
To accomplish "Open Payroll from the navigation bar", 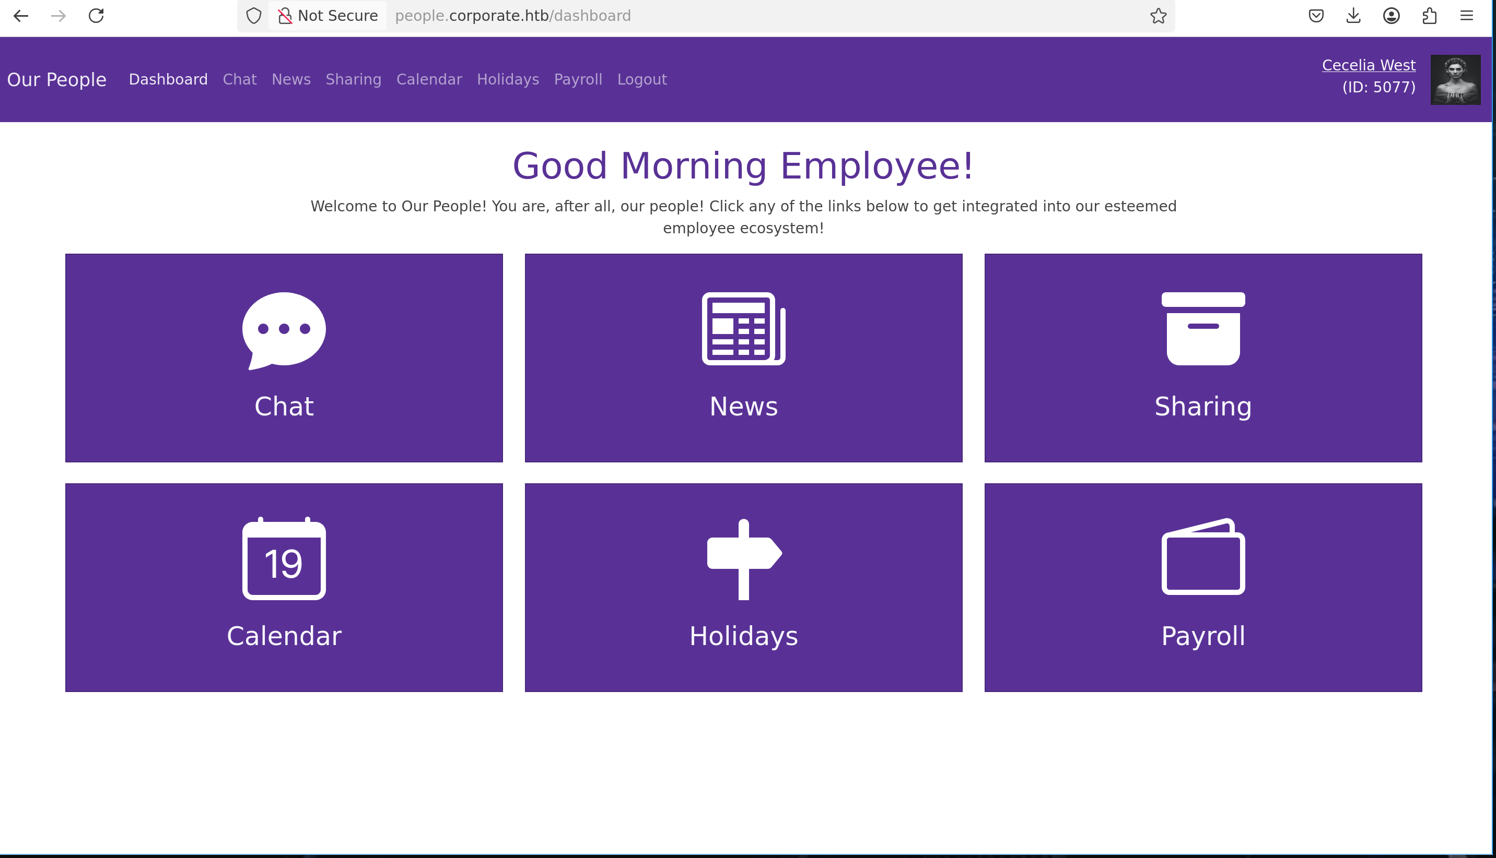I will tap(578, 79).
